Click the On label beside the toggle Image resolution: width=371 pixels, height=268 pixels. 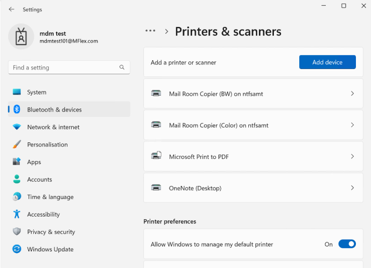pyautogui.click(x=328, y=244)
